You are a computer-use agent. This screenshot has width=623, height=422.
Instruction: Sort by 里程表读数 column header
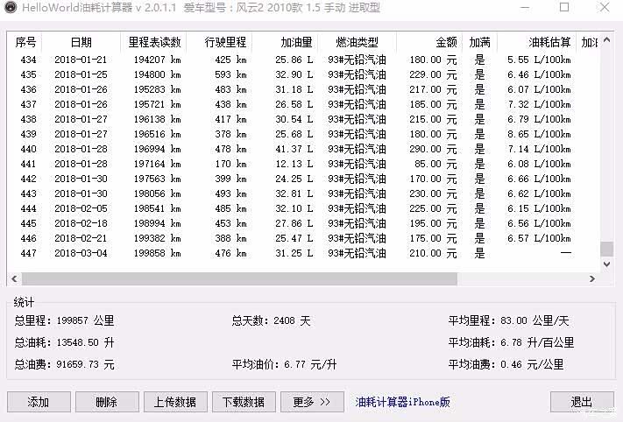tap(154, 42)
